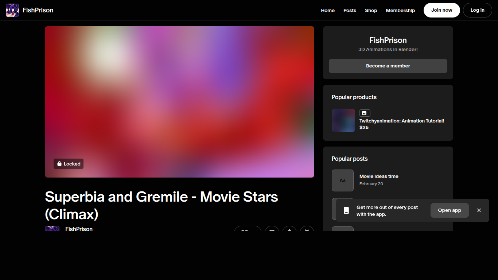Image resolution: width=498 pixels, height=280 pixels.
Task: Click the Log in button
Action: tap(477, 10)
